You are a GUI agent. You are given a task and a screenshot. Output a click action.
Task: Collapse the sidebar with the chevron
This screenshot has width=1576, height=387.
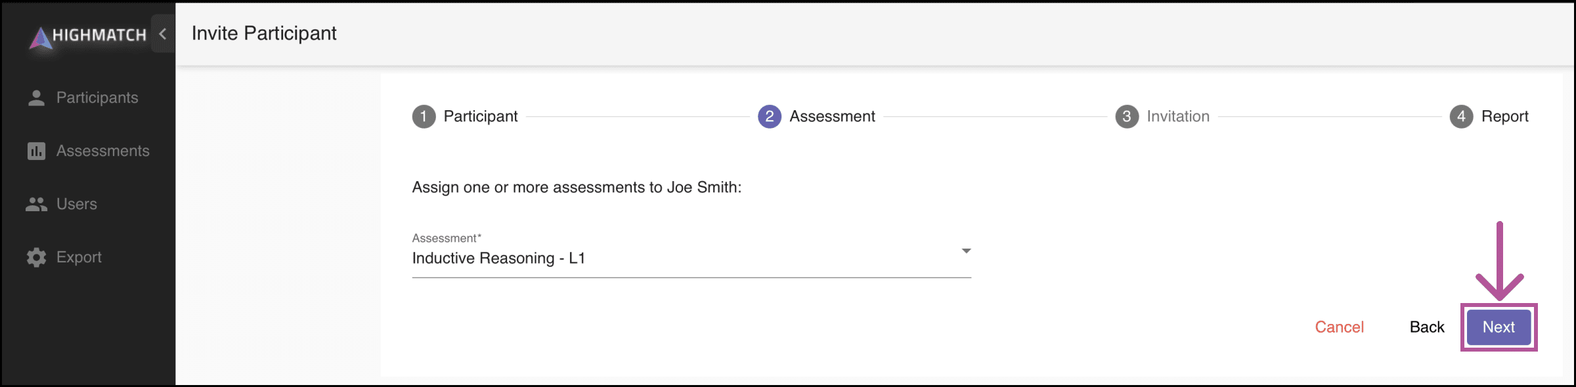click(163, 33)
